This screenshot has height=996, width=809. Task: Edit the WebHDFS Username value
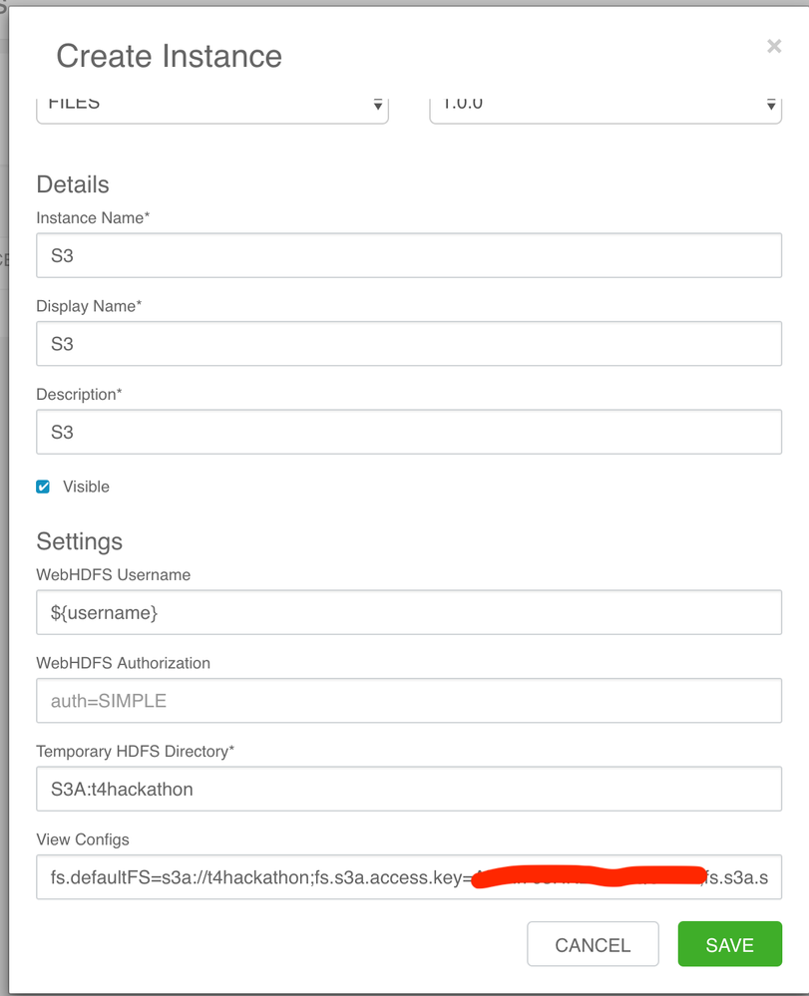409,612
